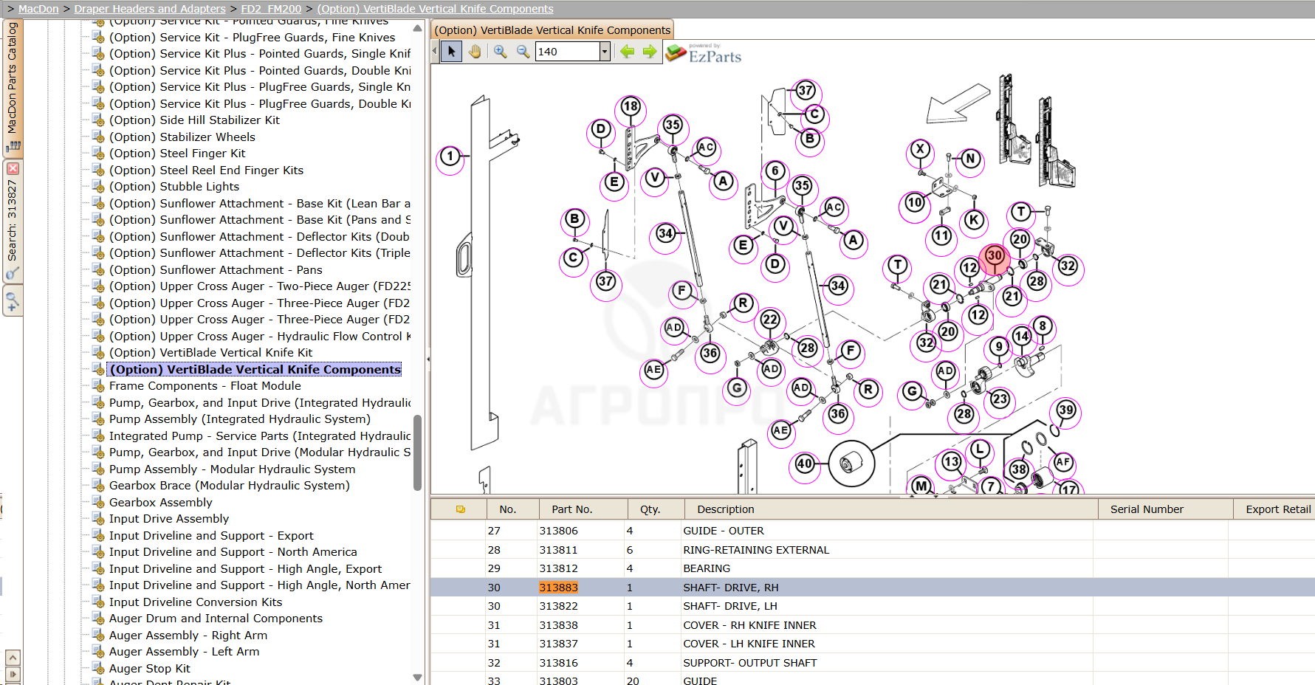
Task: Collapse toolbar with small left arrow
Action: pos(434,52)
